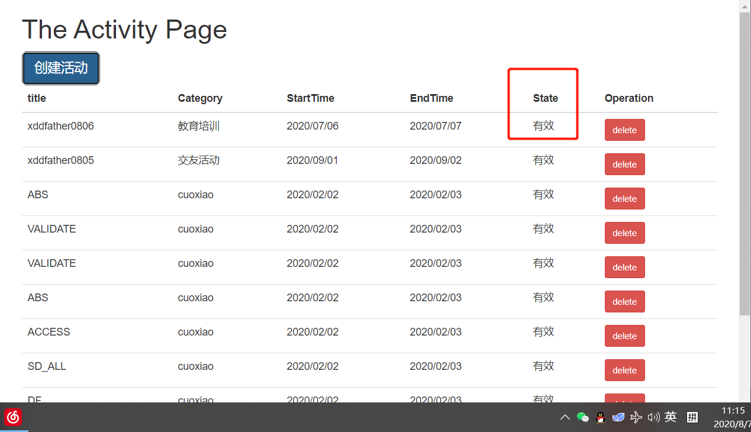The height and width of the screenshot is (432, 751).
Task: Delete the xddfather0806 activity
Action: 624,130
